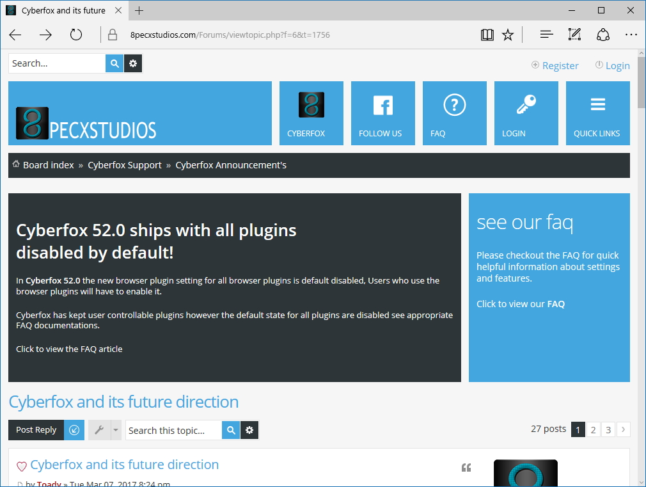646x487 pixels.
Task: Click the topic search magnifier button
Action: point(231,430)
